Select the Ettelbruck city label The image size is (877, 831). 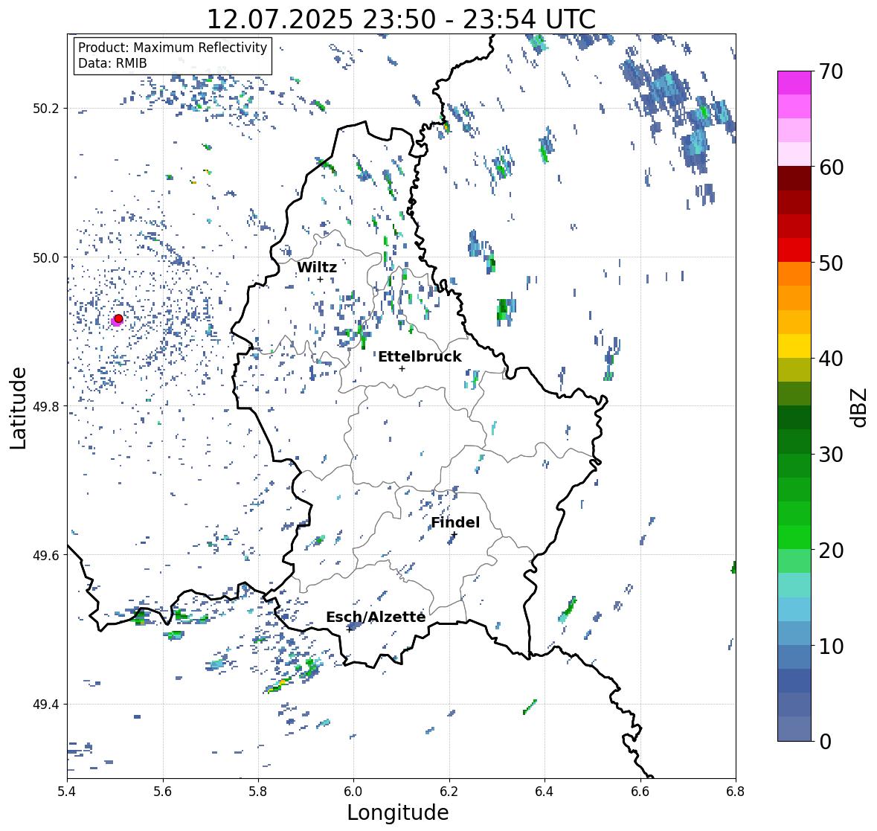420,357
